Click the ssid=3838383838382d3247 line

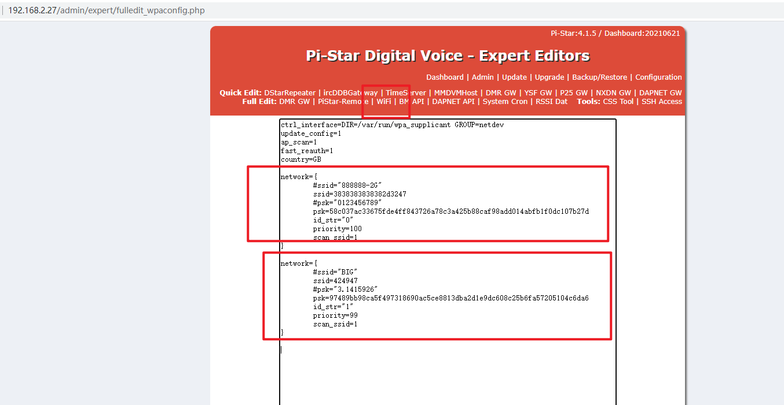point(360,194)
